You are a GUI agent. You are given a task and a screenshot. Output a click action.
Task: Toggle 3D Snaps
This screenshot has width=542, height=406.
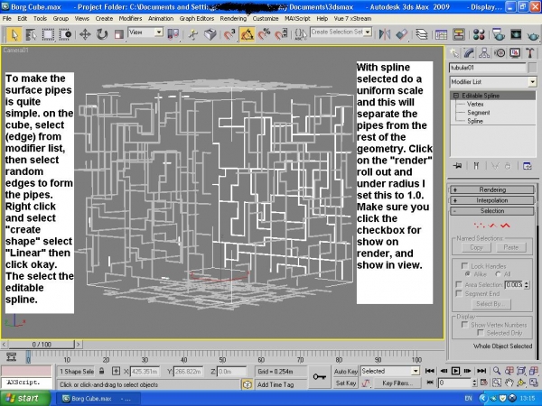tap(229, 34)
